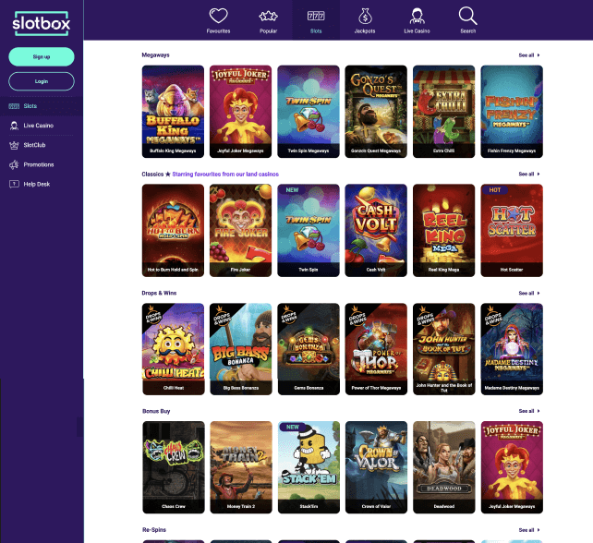Click the Slots icon in the sidebar
The image size is (593, 543).
[x=14, y=106]
